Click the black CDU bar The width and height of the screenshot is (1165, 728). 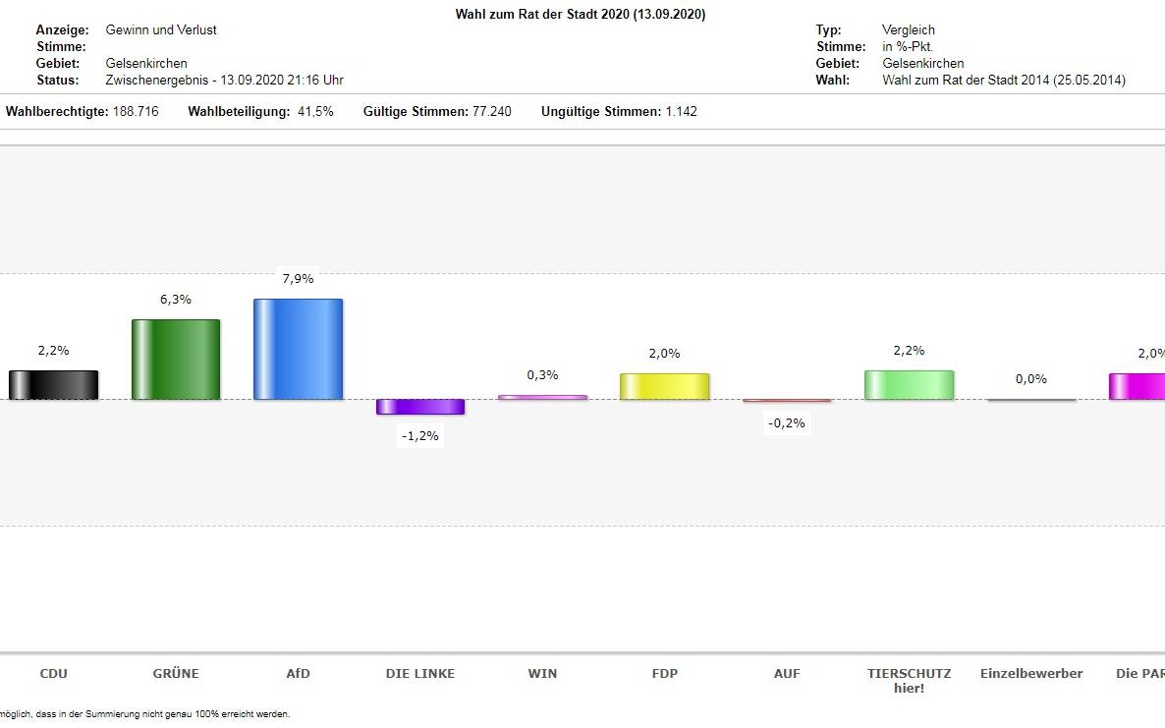click(54, 384)
